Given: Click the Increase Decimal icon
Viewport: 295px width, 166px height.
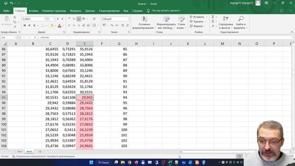Looking at the screenshot, I should [123, 25].
